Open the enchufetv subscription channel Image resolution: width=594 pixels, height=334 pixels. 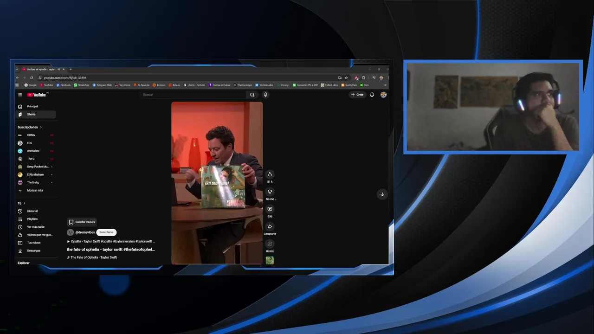(35, 151)
